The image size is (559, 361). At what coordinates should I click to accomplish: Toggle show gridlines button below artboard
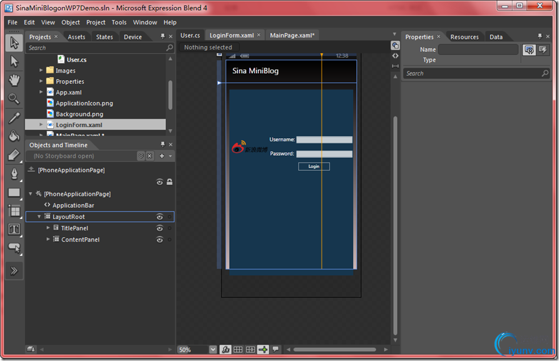click(238, 349)
